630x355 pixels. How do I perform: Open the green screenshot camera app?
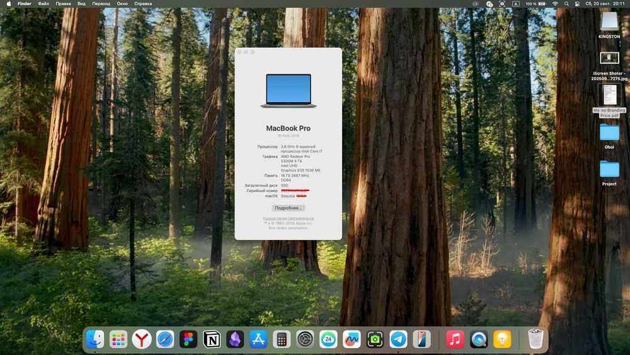click(375, 339)
